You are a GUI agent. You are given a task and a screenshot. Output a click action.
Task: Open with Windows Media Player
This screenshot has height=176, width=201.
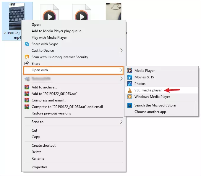coord(161,97)
